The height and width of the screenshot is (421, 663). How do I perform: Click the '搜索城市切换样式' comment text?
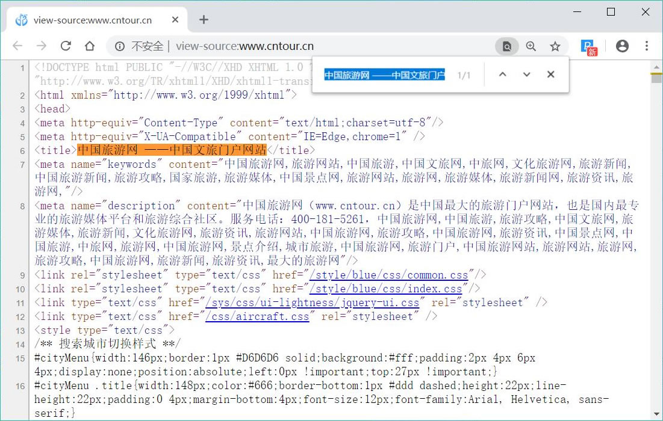(x=107, y=344)
